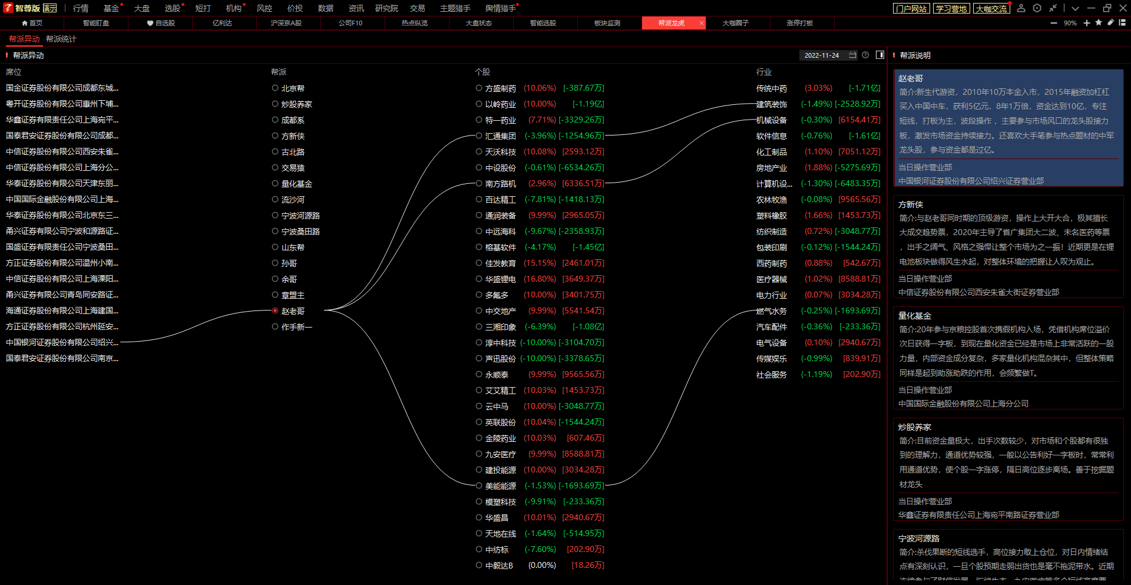Click the 建筑装饰 industry row
Screen dimensions: 1131x585
click(x=818, y=104)
